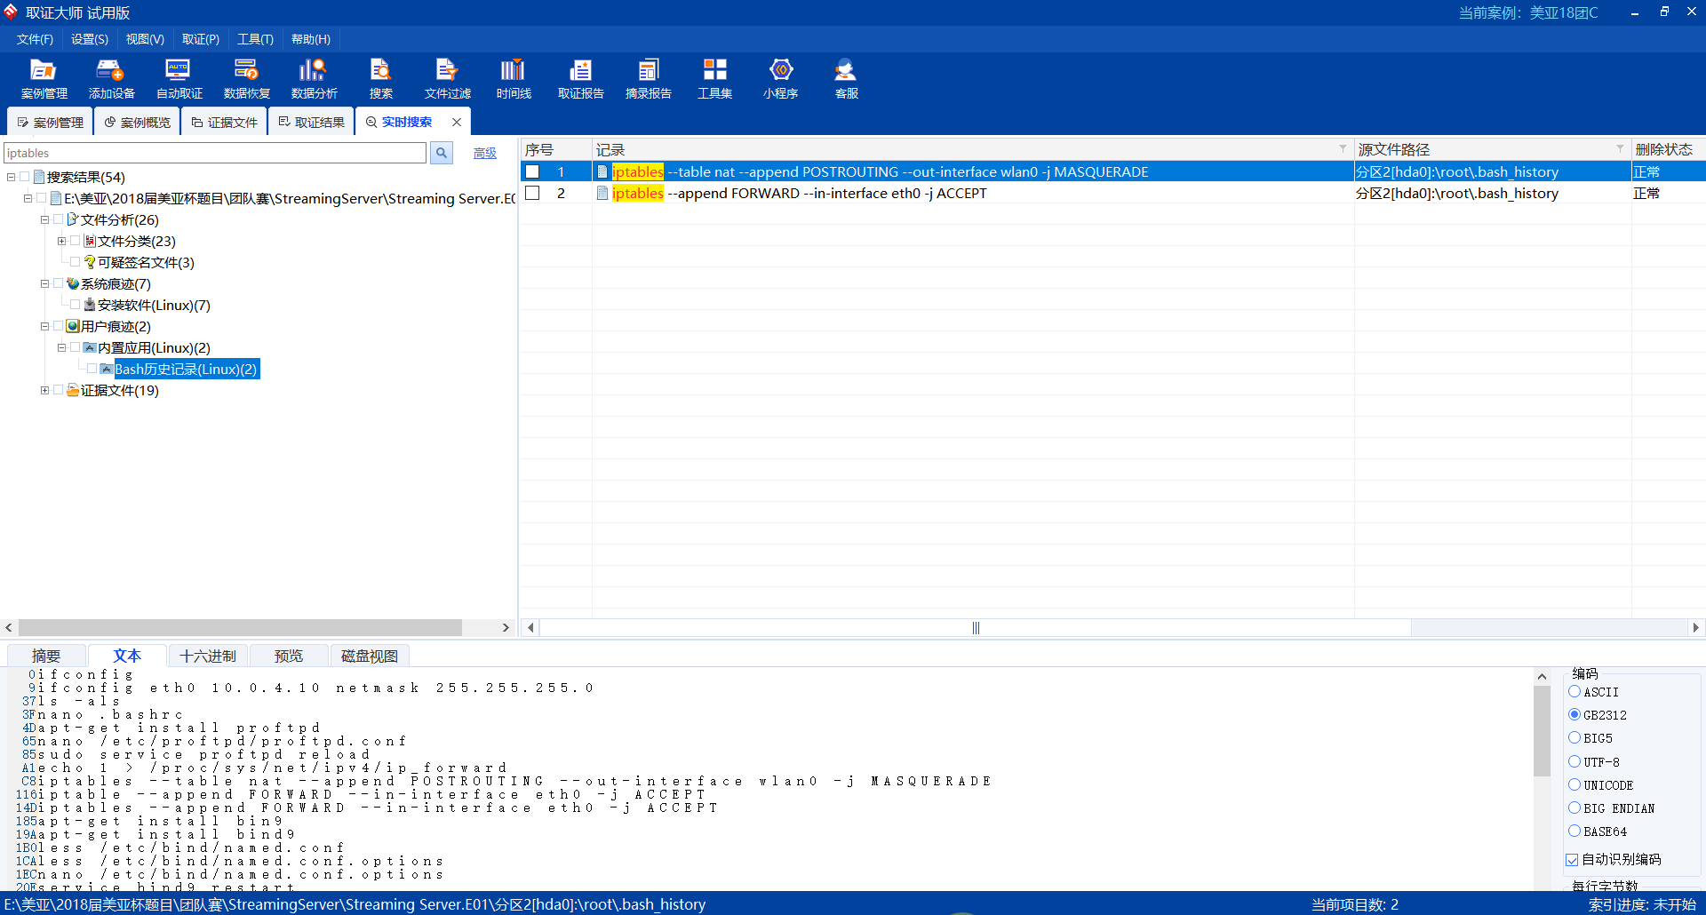Click the 添加设备 toolbar icon

click(x=111, y=78)
